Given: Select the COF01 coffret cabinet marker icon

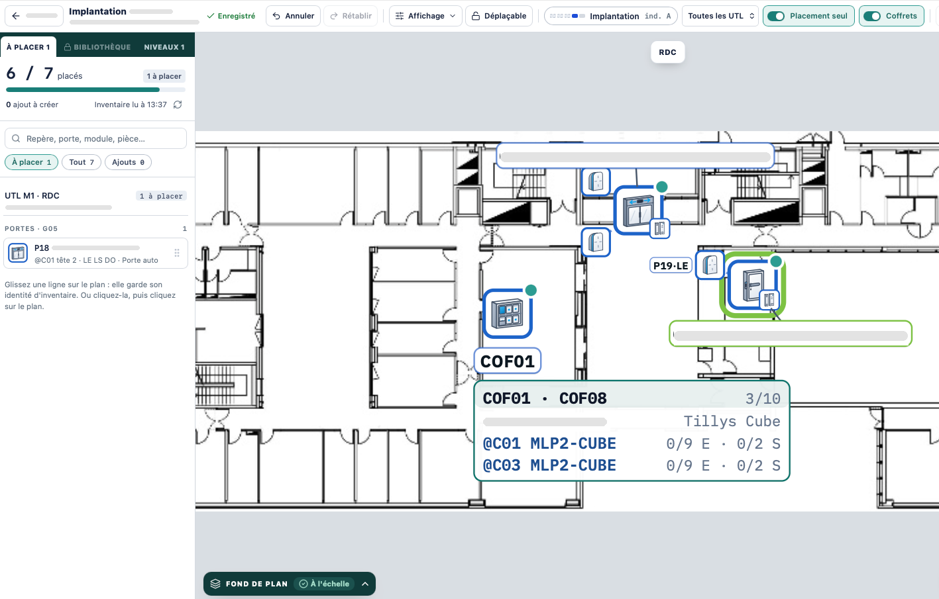Looking at the screenshot, I should 508,313.
